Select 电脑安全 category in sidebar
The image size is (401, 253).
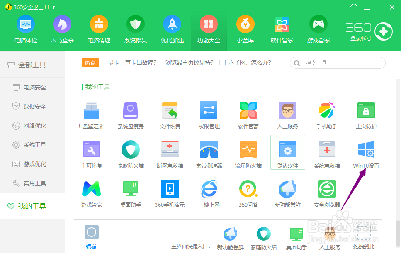coord(32,88)
